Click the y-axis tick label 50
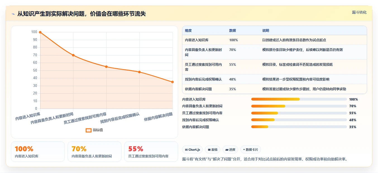 35,70
